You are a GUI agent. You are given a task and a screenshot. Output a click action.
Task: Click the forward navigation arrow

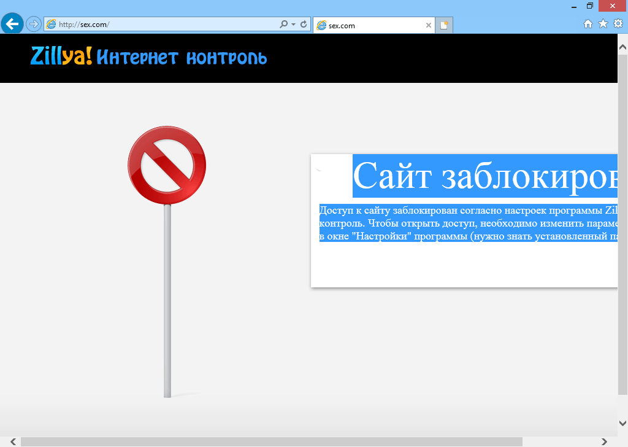click(x=34, y=24)
